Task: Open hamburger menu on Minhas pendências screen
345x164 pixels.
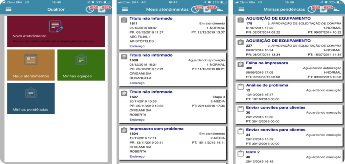Action: 241,9
